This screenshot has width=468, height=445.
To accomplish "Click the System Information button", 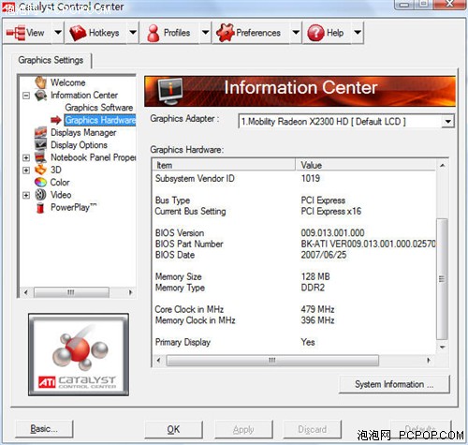I will (x=394, y=384).
